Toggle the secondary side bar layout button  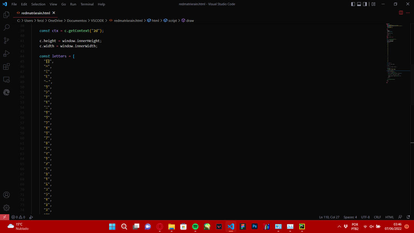(365, 4)
